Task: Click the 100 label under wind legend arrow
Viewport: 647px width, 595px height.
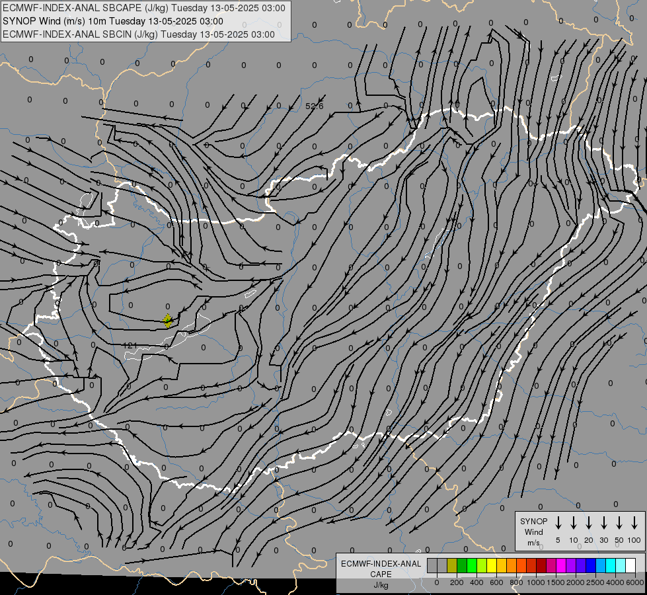Action: (x=634, y=540)
